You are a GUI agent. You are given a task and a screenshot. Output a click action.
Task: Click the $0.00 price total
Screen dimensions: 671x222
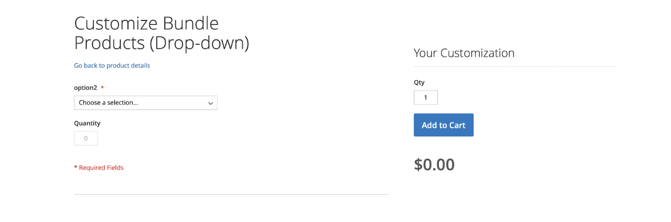[434, 165]
